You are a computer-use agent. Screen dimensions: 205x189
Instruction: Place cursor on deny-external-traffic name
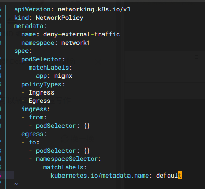click(81, 34)
